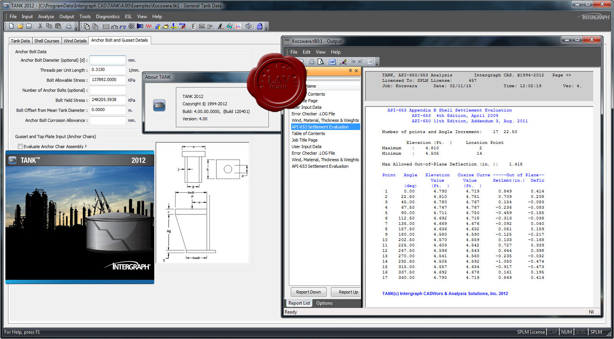Save the job with the floppy disk icon
Image resolution: width=614 pixels, height=339 pixels.
(29, 26)
